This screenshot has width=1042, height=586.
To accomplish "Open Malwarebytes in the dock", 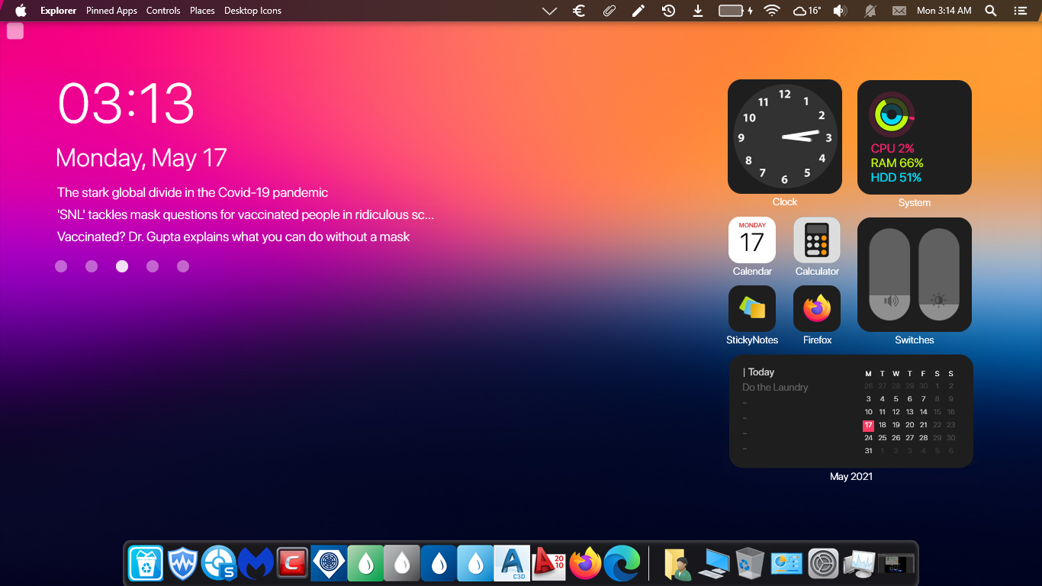I will pos(256,564).
